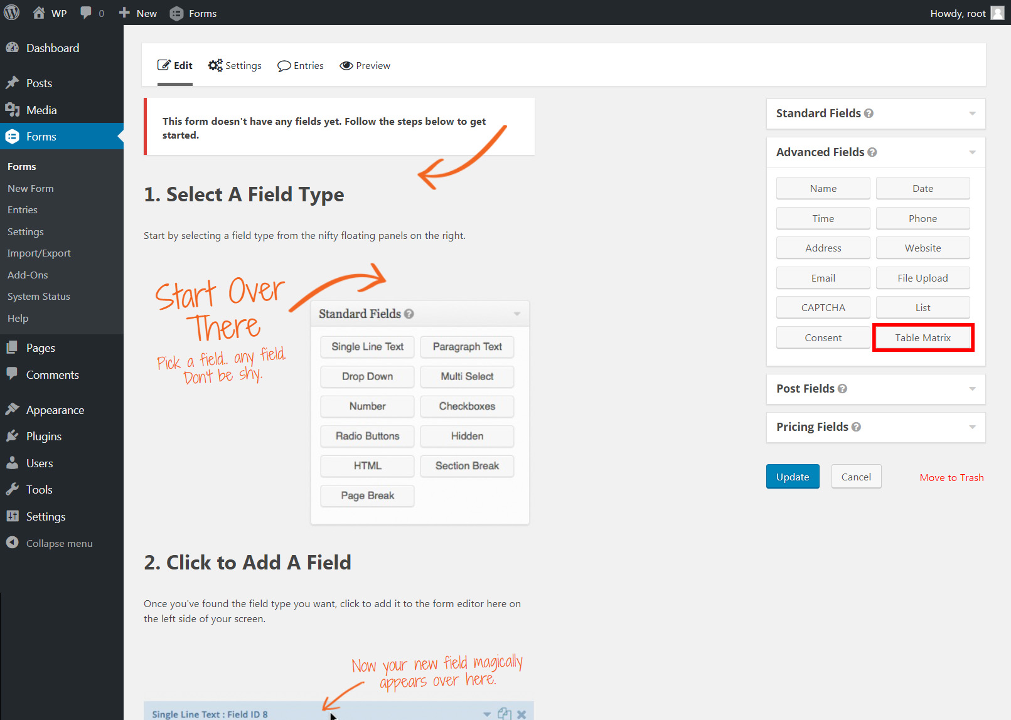Open New Form in the sidebar submenu
Viewport: 1011px width, 720px height.
(x=31, y=188)
